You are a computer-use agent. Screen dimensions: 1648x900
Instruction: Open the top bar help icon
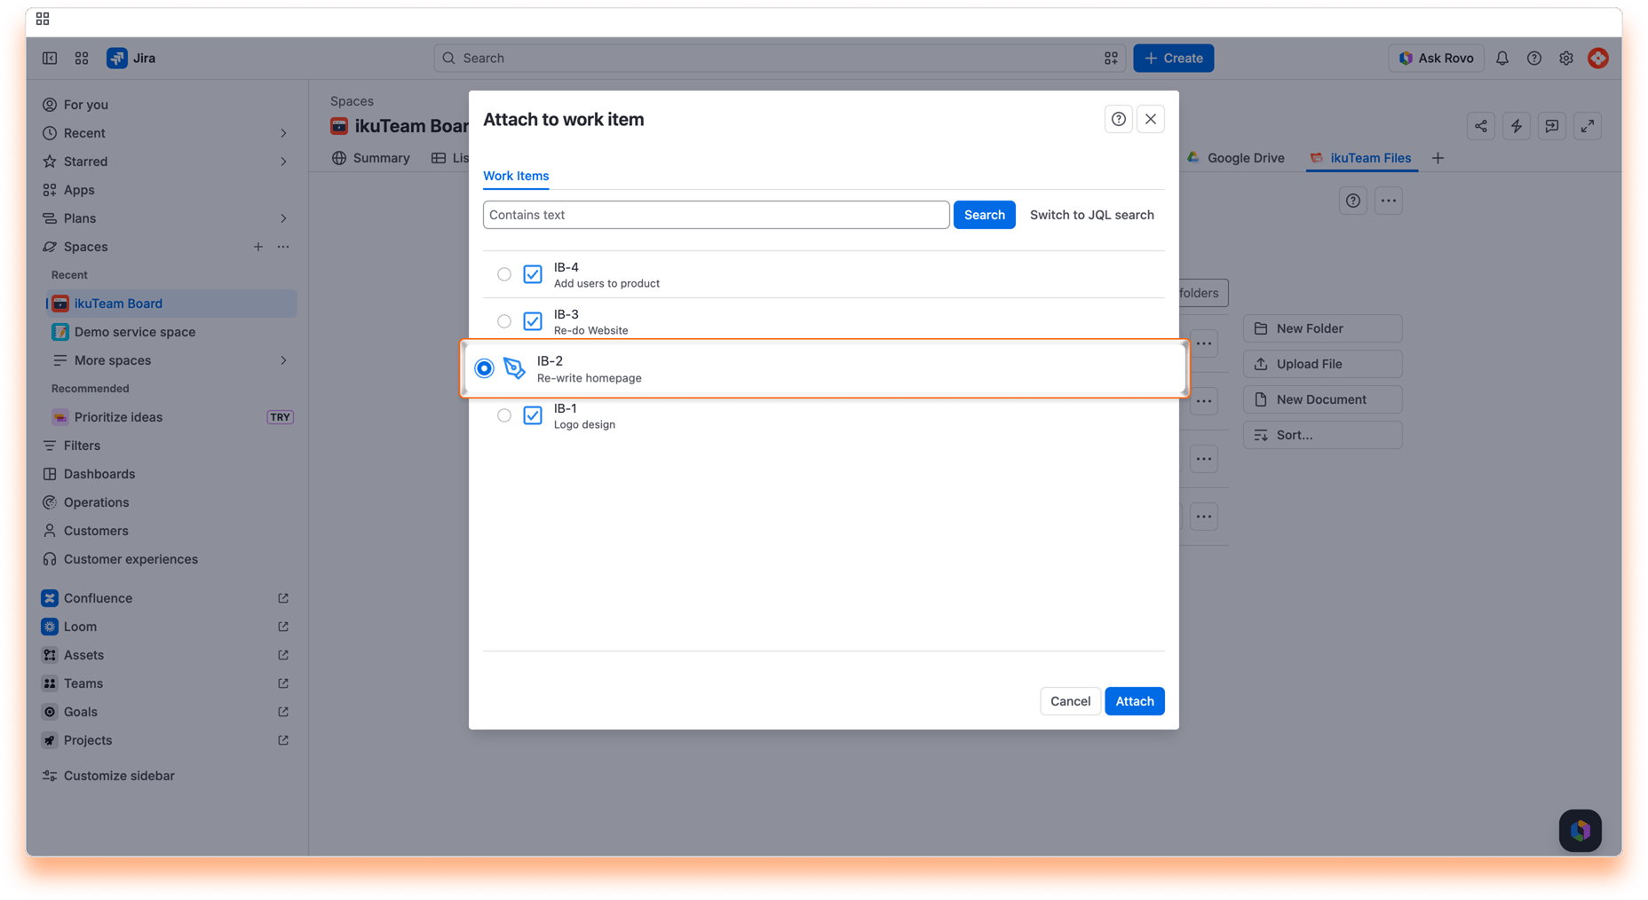click(x=1533, y=58)
